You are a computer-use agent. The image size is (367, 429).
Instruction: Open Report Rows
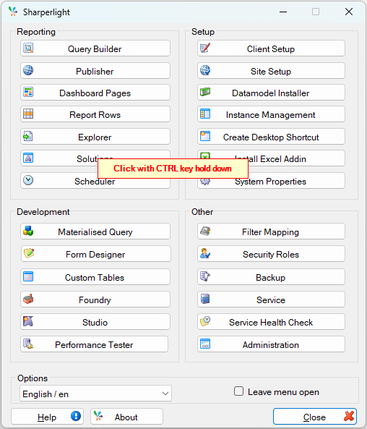pyautogui.click(x=95, y=114)
